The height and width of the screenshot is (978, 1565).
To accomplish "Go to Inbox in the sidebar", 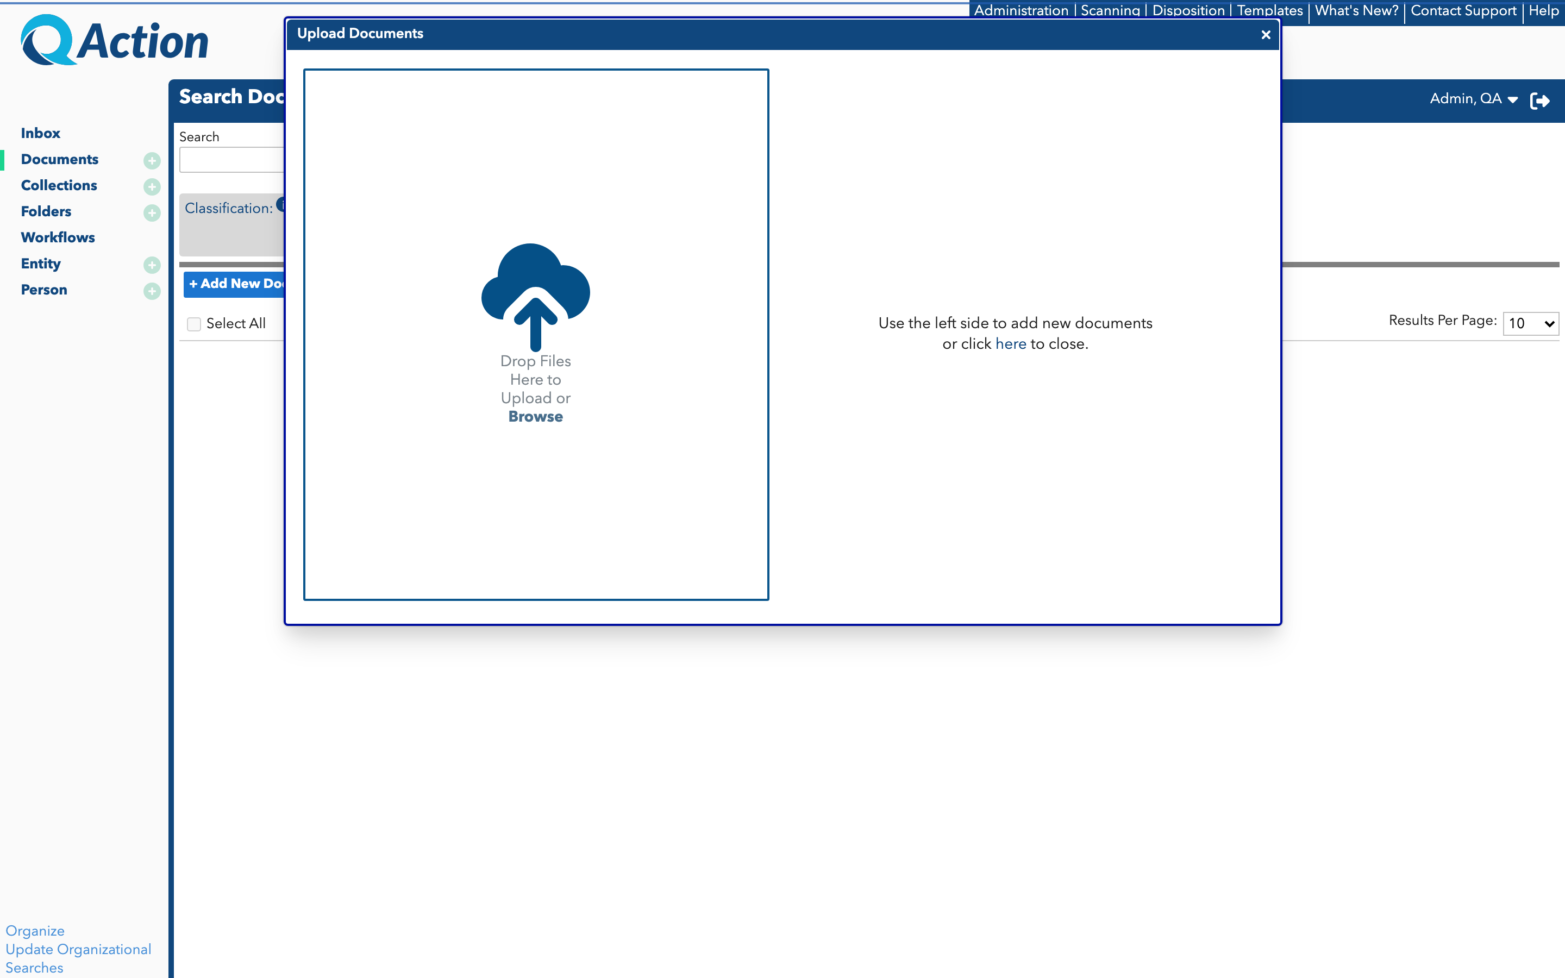I will 40,133.
